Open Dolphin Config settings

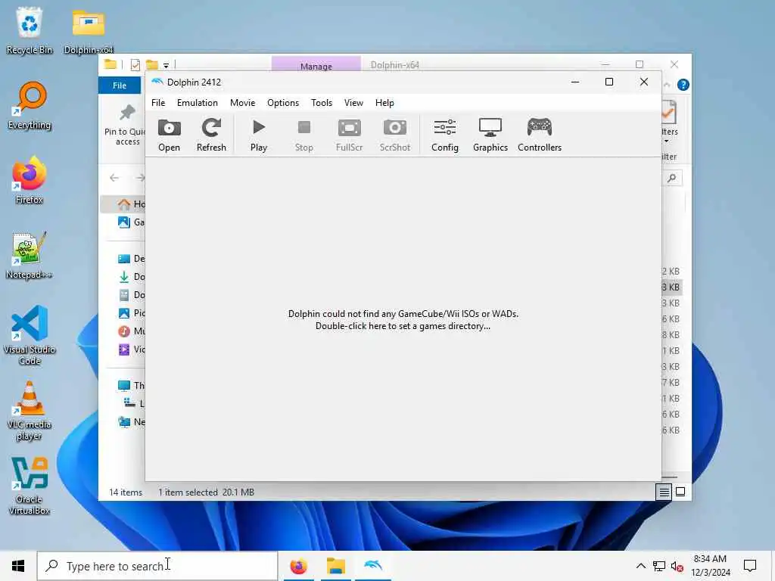click(x=445, y=135)
